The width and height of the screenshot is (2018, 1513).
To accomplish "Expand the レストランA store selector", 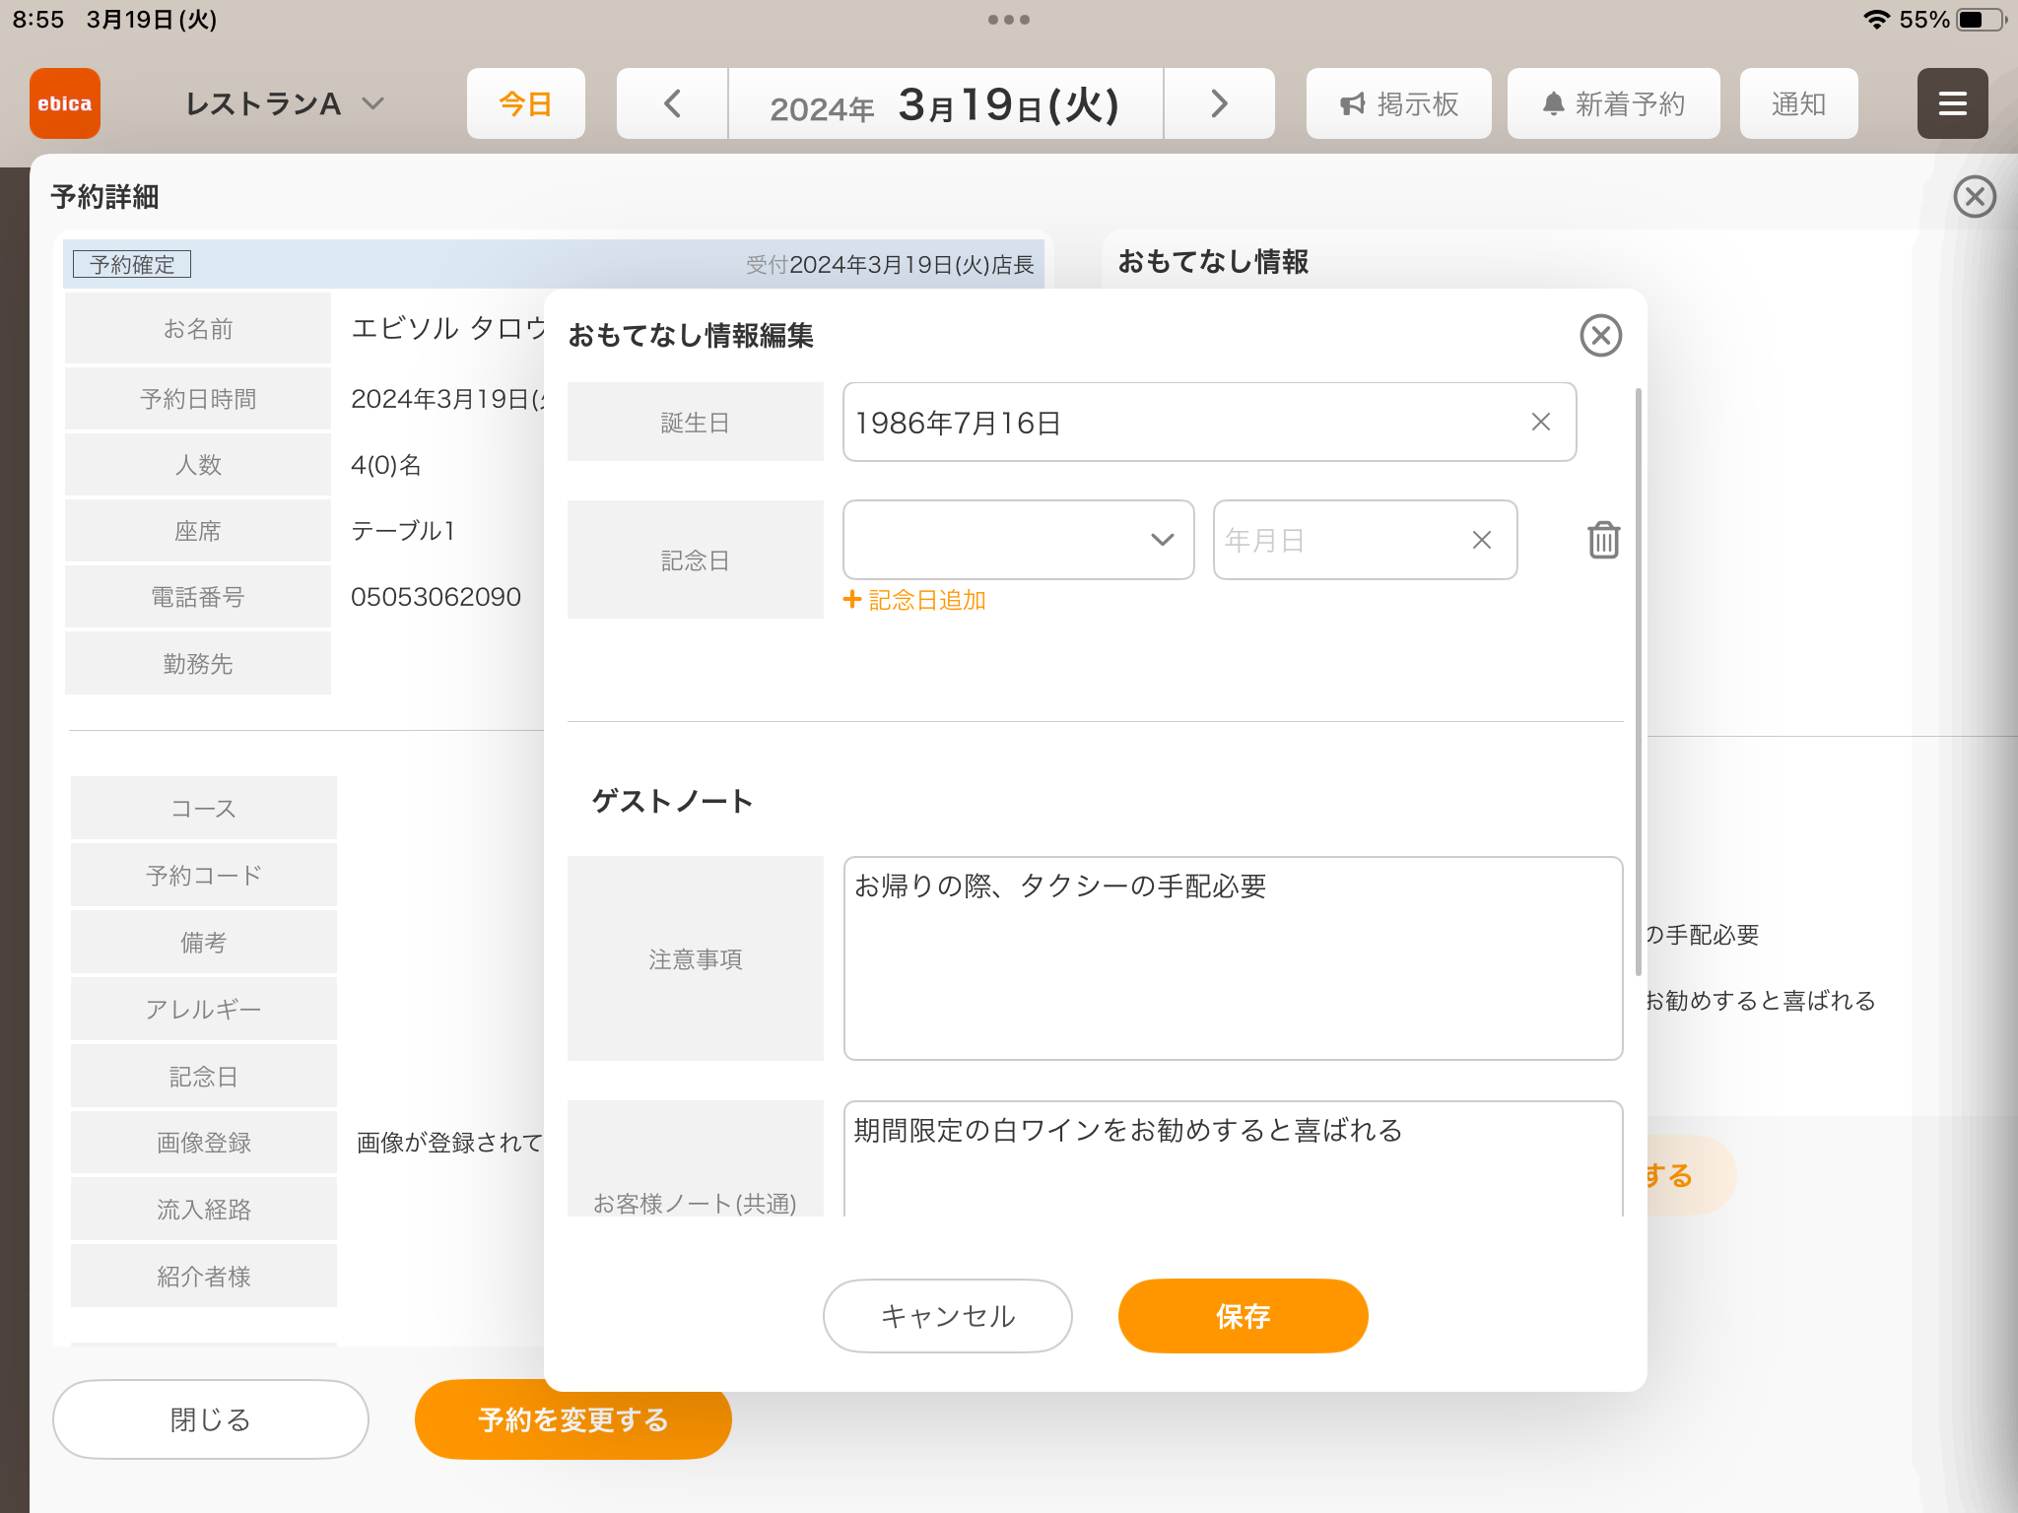I will pyautogui.click(x=285, y=103).
